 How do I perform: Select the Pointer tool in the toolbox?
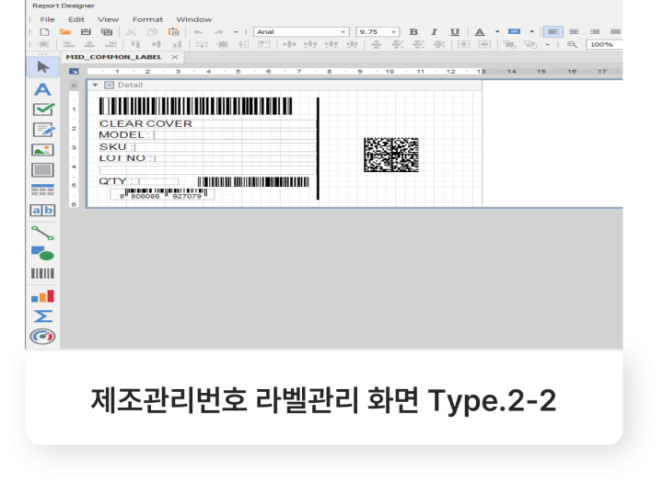point(42,67)
